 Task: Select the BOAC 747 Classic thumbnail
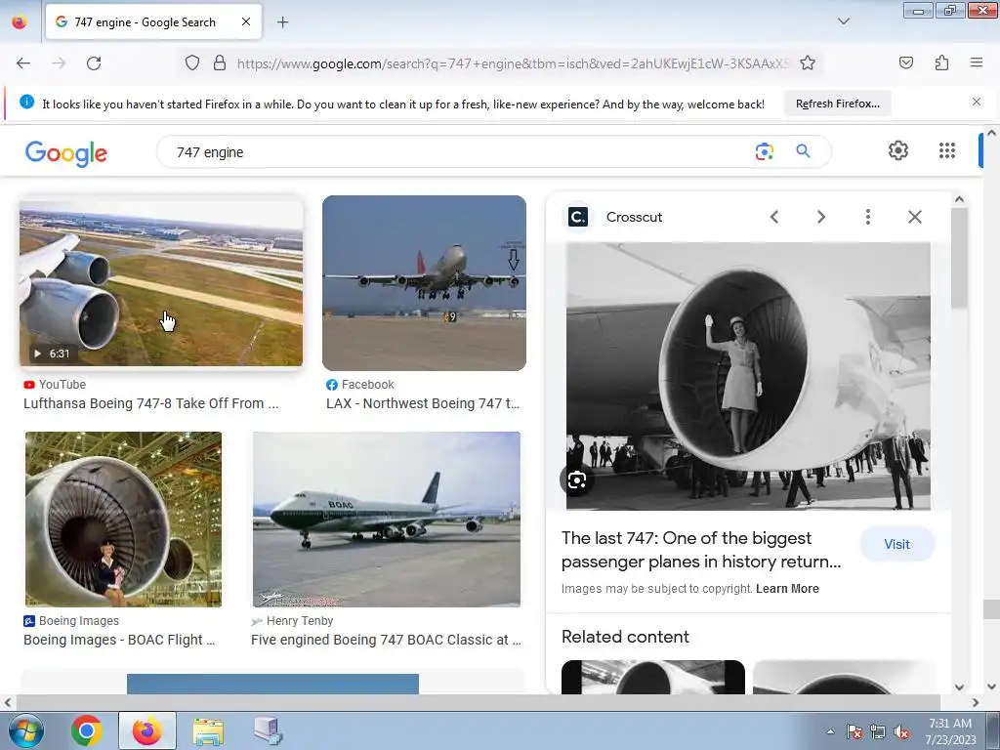387,520
